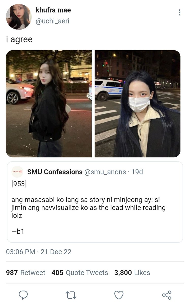This screenshot has height=306, width=190.
Task: Open SMU Confessions avatar icon
Action: [x=17, y=172]
